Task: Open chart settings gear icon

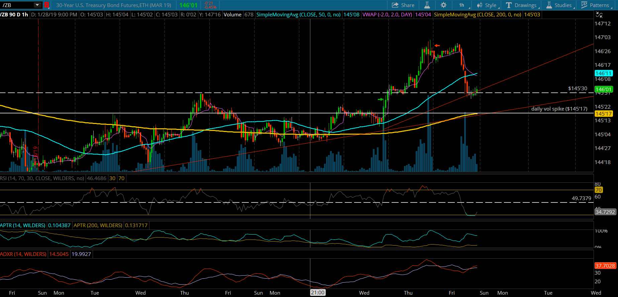Action: pyautogui.click(x=443, y=5)
